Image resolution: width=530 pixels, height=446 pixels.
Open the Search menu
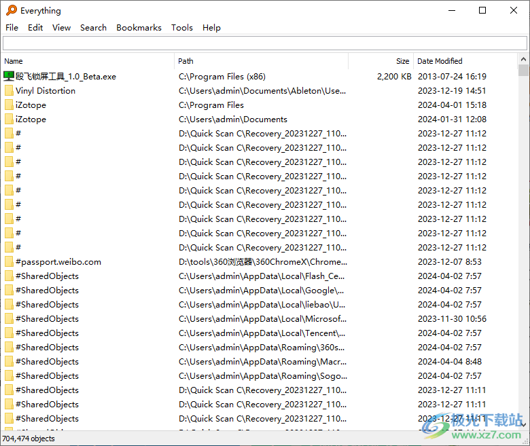click(x=93, y=28)
